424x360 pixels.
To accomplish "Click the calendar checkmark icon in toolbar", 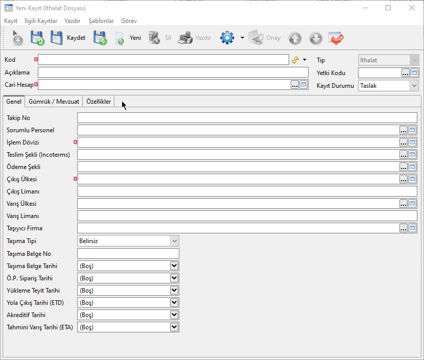I will coord(336,38).
